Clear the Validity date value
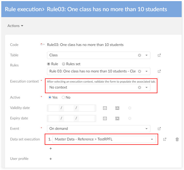 tap(130, 108)
